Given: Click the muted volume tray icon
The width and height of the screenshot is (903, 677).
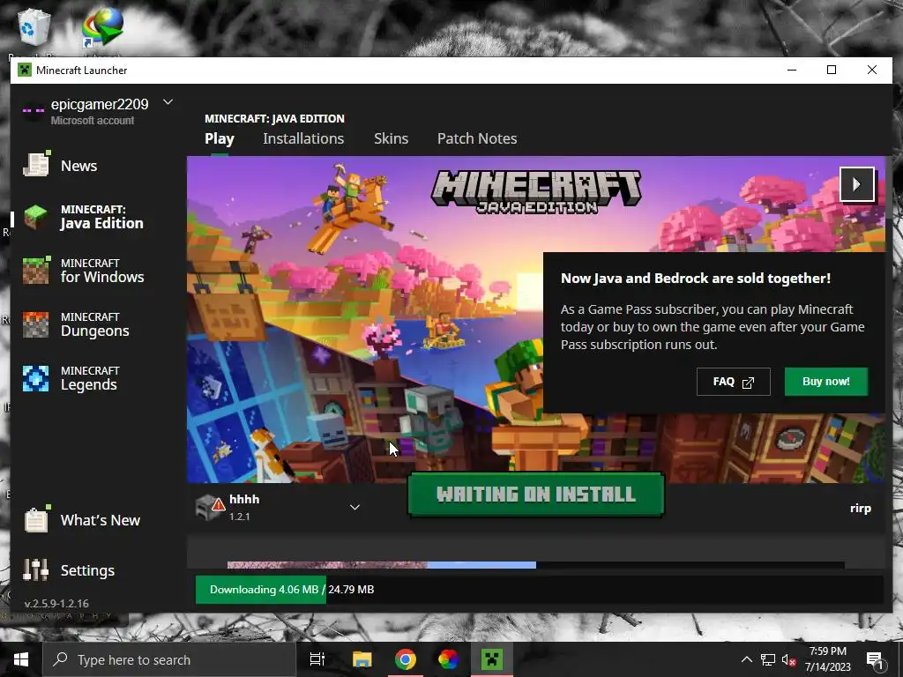Looking at the screenshot, I should click(789, 659).
